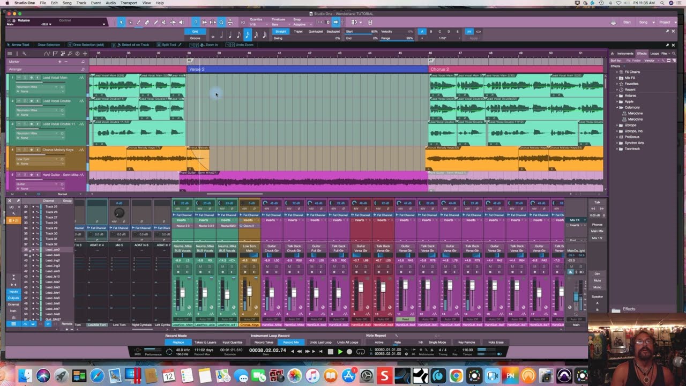Click the Record transport button
The image size is (686, 386).
click(349, 352)
